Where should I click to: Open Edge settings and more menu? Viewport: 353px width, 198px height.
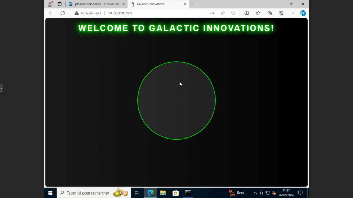292,13
